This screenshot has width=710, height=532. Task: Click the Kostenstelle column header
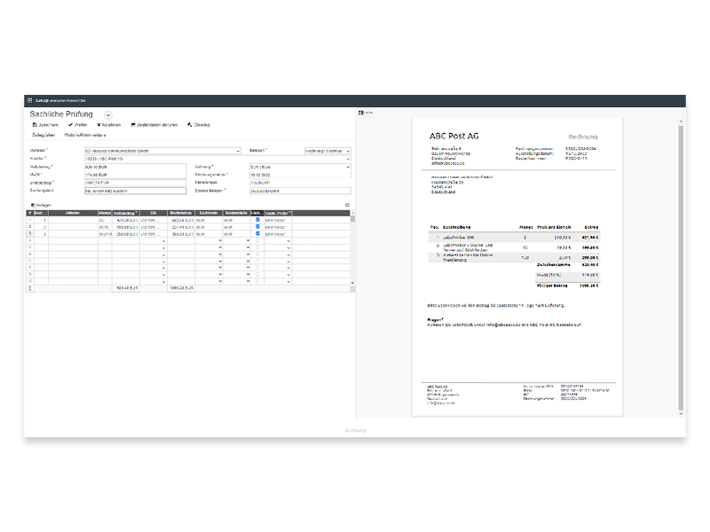click(x=236, y=213)
